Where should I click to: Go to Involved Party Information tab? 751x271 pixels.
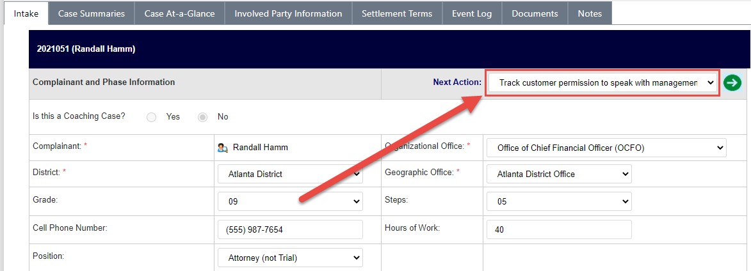pos(288,13)
